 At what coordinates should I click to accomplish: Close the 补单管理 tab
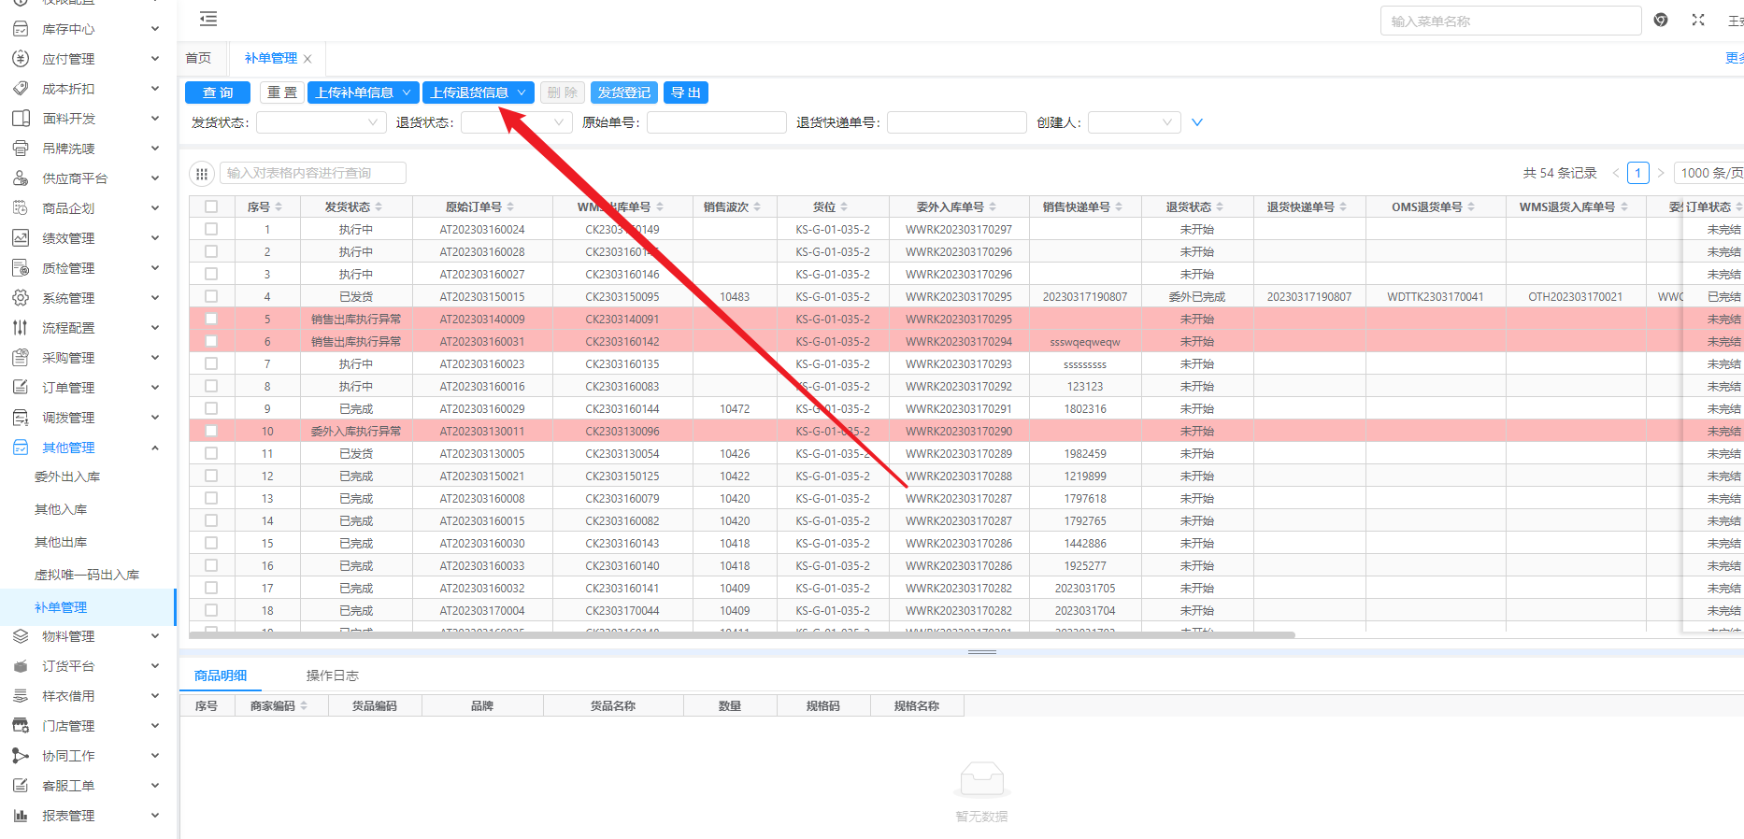(x=307, y=59)
